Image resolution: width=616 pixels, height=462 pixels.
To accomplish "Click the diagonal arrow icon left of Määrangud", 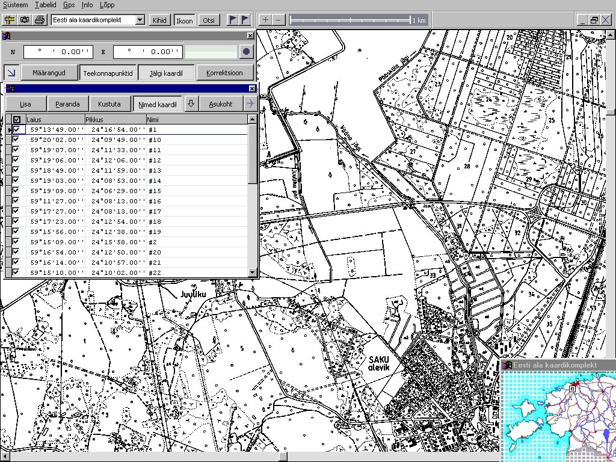I will point(11,73).
